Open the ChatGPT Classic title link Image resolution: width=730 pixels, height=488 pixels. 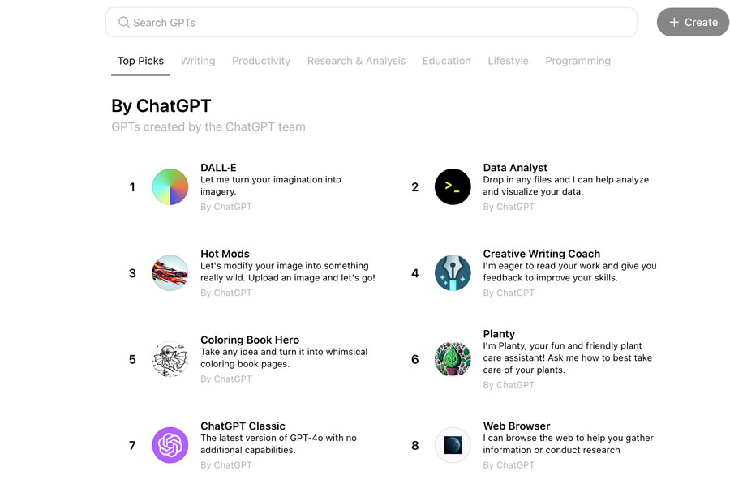[x=243, y=426]
